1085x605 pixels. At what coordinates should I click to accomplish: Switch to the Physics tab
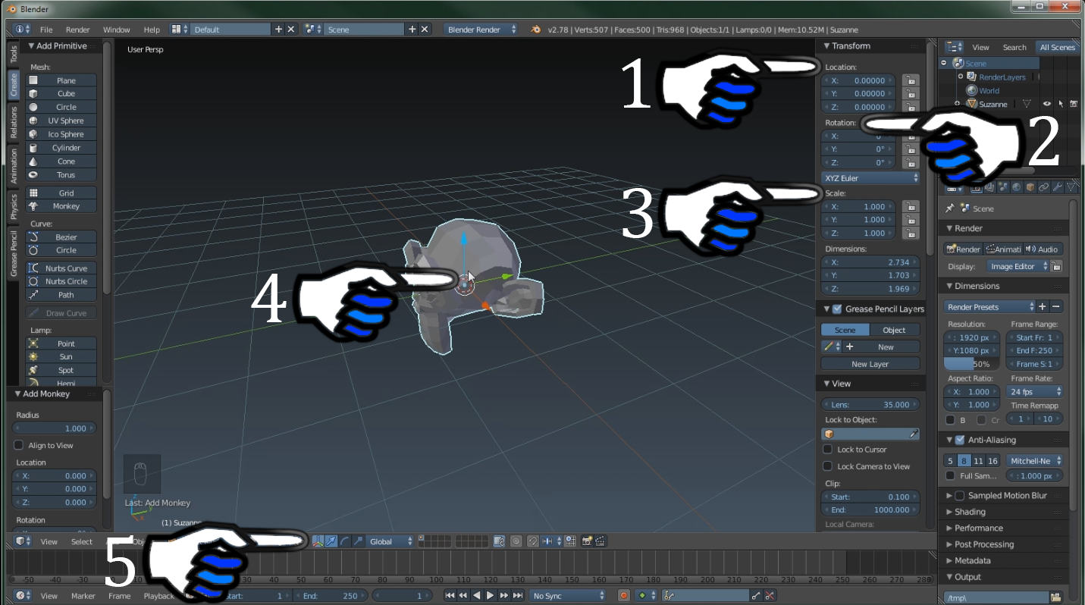point(13,206)
